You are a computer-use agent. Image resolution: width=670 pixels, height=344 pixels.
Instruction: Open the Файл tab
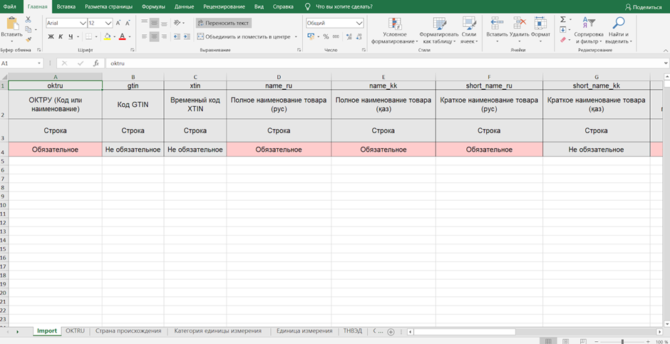click(x=10, y=7)
